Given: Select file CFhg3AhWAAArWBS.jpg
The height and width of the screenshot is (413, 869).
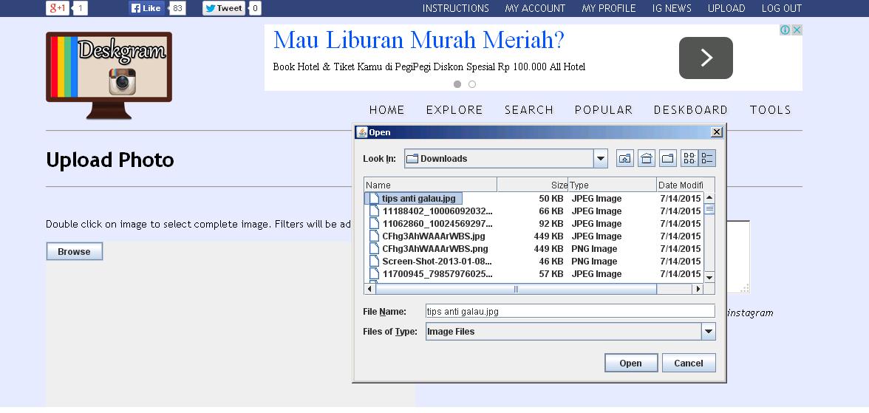Looking at the screenshot, I should (433, 236).
